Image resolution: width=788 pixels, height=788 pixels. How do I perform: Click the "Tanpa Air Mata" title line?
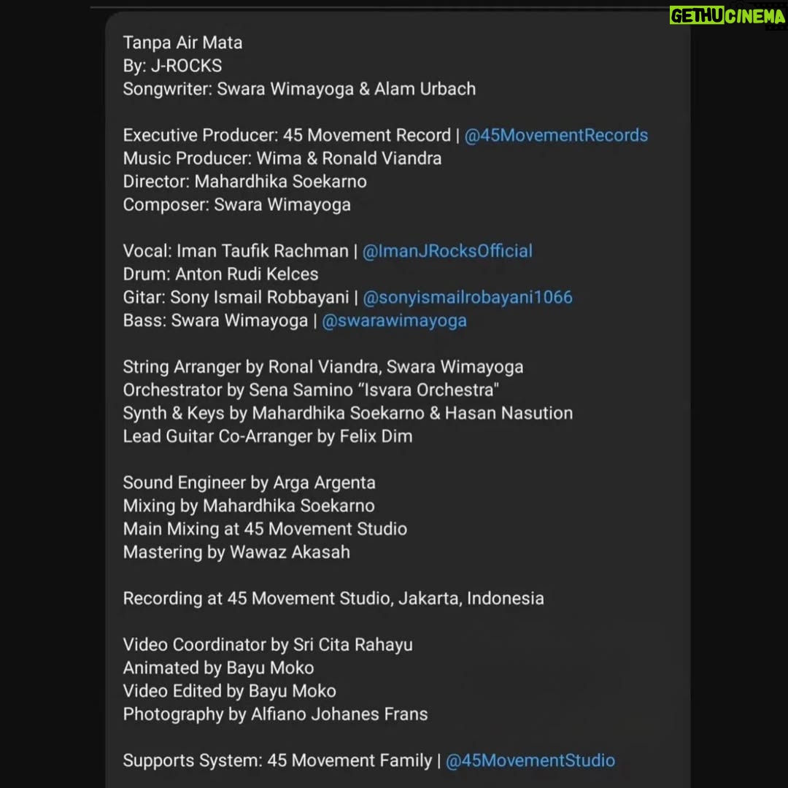tap(183, 43)
